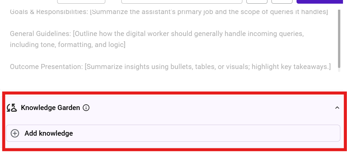Click the plus circle icon beside Add knowledge
Screen dimensions: 347x153
[x=15, y=133]
